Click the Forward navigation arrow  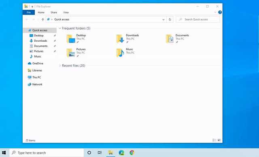click(x=34, y=19)
